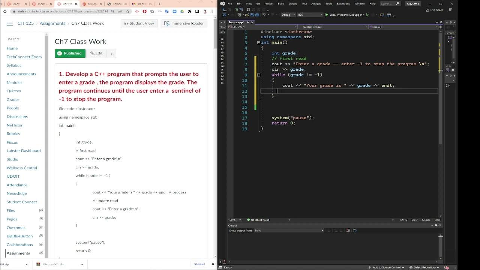Start Local Windows Debugger green play button
The image size is (480, 270).
click(x=327, y=15)
